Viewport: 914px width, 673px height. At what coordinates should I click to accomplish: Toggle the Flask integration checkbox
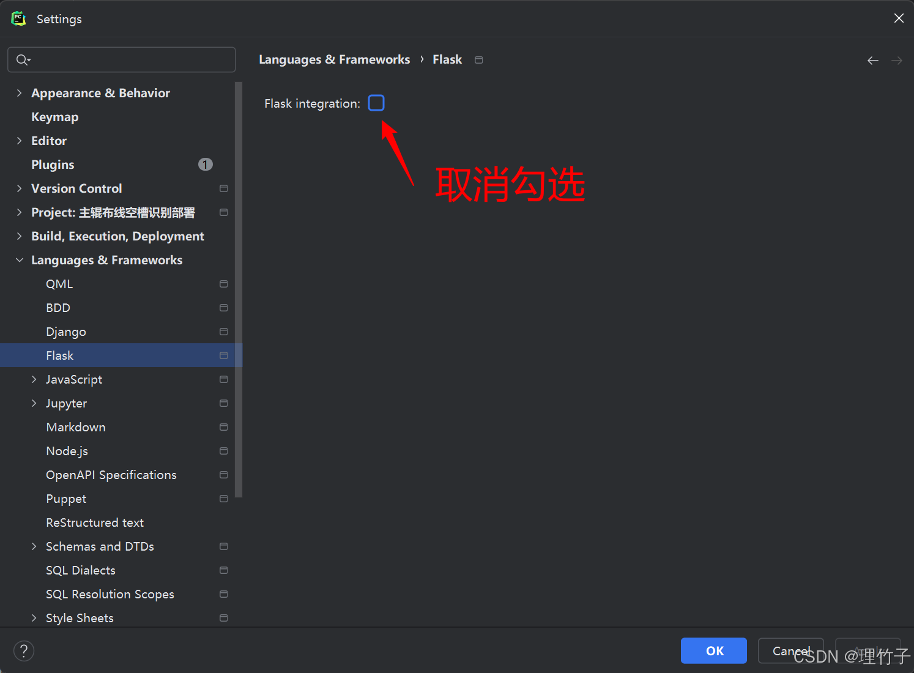[x=376, y=103]
